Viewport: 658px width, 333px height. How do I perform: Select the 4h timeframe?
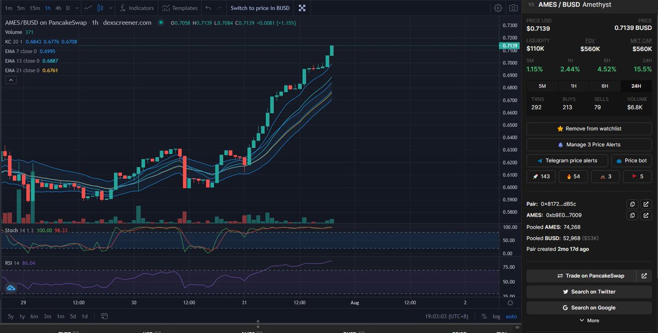59,8
